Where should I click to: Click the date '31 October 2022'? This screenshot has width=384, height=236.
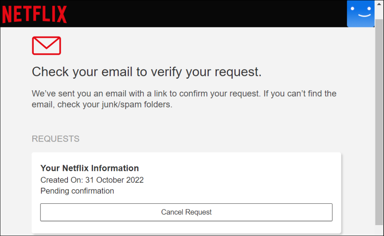click(114, 180)
